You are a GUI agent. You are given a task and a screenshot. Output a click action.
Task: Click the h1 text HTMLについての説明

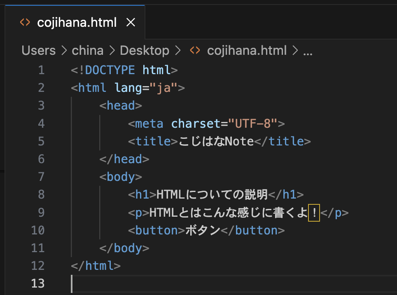coord(212,194)
